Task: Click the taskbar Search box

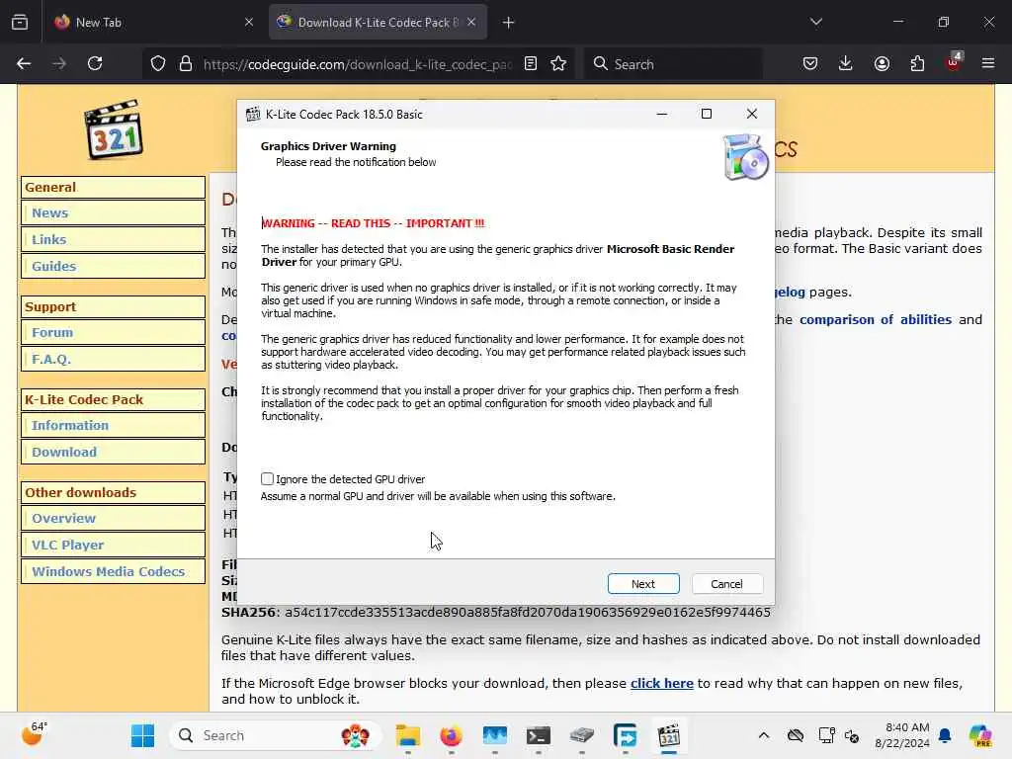Action: click(275, 735)
